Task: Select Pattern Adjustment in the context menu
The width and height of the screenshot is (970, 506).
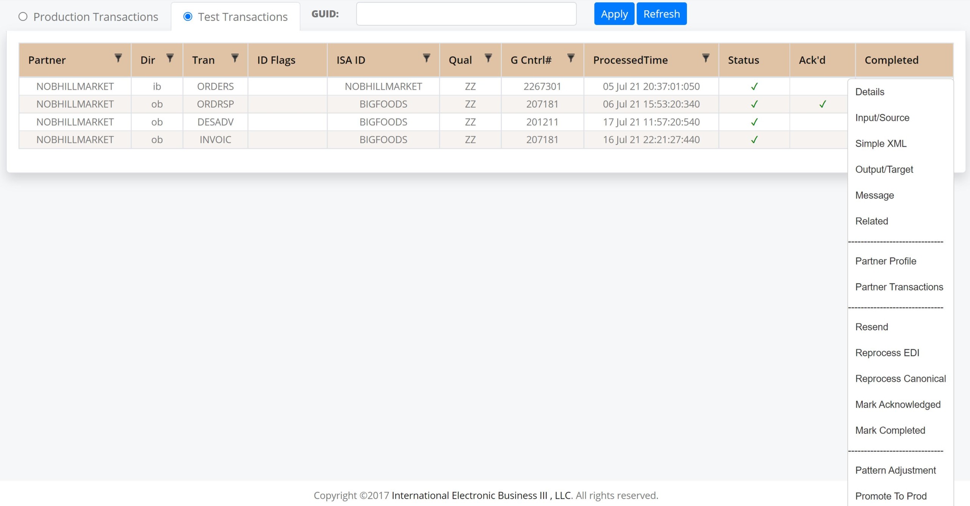Action: (x=895, y=470)
